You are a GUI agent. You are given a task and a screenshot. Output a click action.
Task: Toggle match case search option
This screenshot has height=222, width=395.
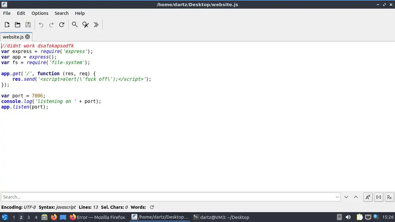coord(368,197)
